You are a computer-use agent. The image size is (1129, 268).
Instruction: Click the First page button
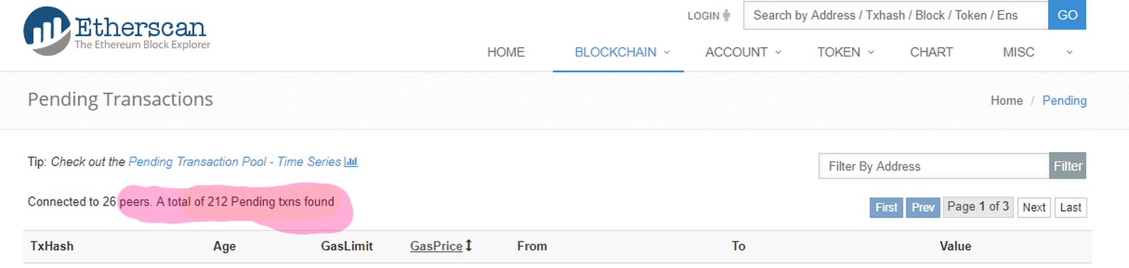886,207
